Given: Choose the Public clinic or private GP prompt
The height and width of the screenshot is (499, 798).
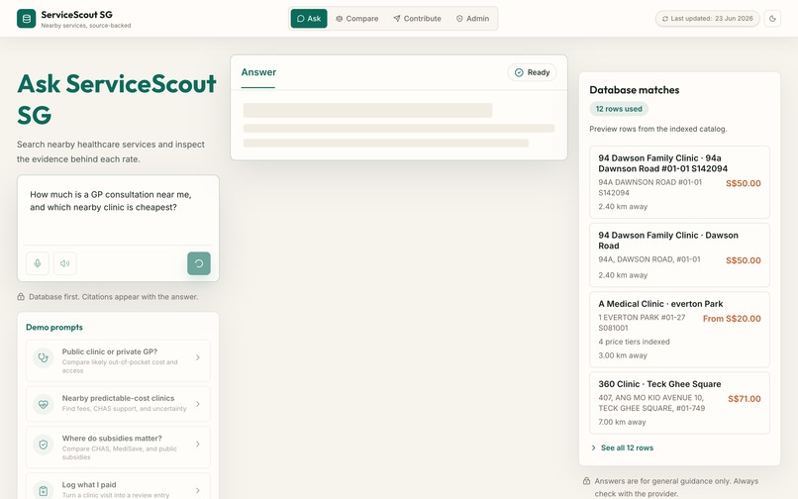Looking at the screenshot, I should point(118,360).
